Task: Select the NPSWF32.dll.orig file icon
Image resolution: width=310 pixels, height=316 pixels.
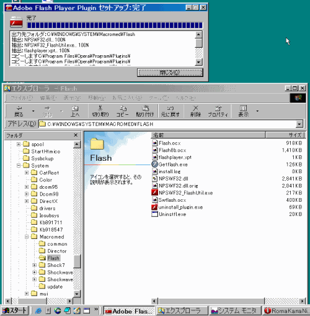Action: pos(155,186)
